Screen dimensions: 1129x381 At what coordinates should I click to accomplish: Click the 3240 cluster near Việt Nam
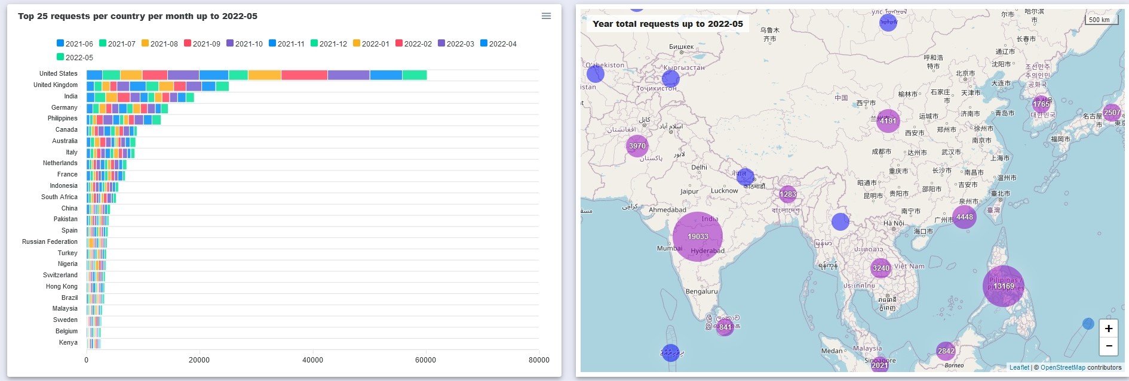[881, 268]
